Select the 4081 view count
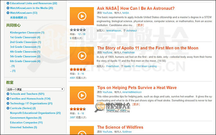Screen dimensions: 216x135 tap(72, 78)
